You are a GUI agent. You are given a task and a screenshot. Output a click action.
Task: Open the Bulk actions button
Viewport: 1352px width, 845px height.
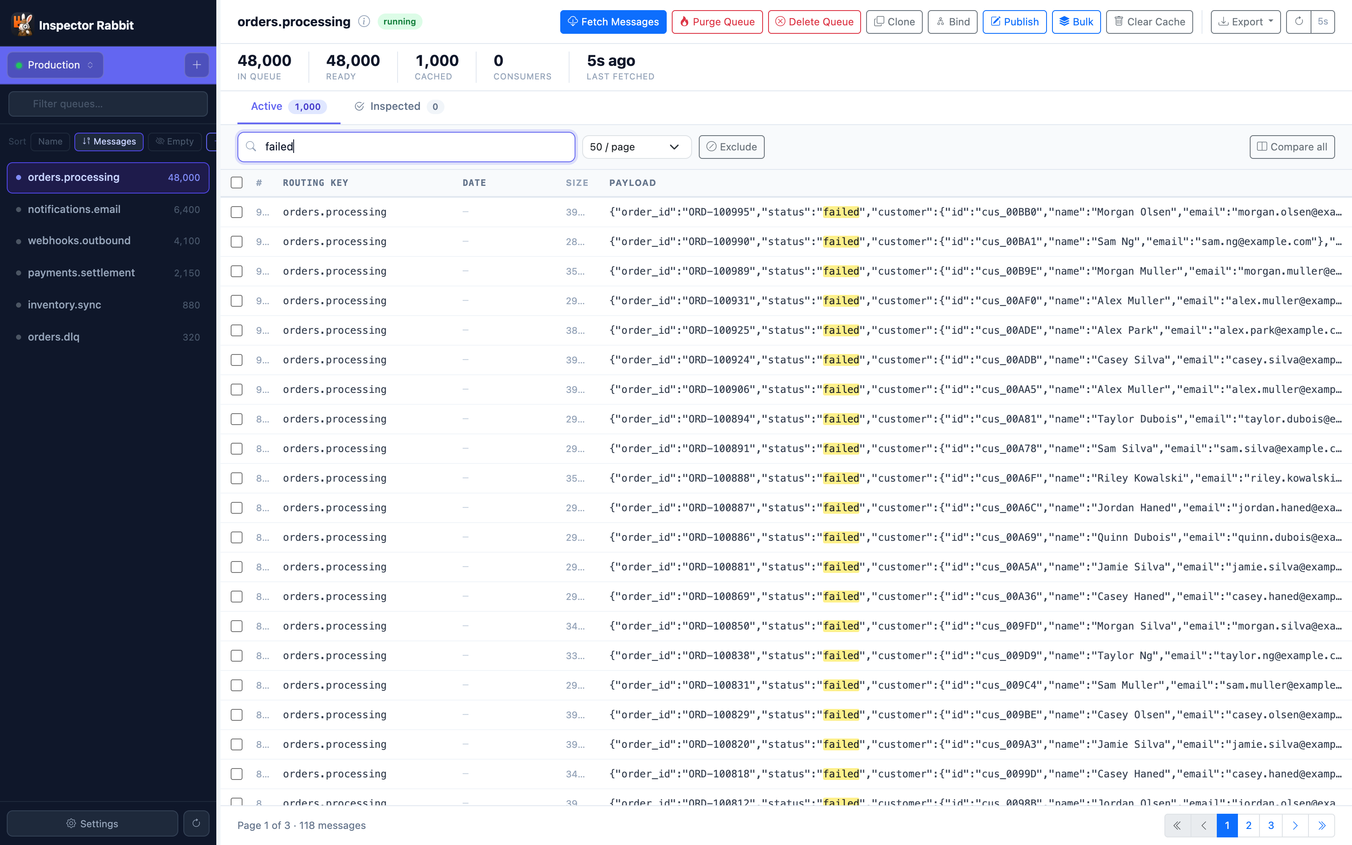point(1076,22)
